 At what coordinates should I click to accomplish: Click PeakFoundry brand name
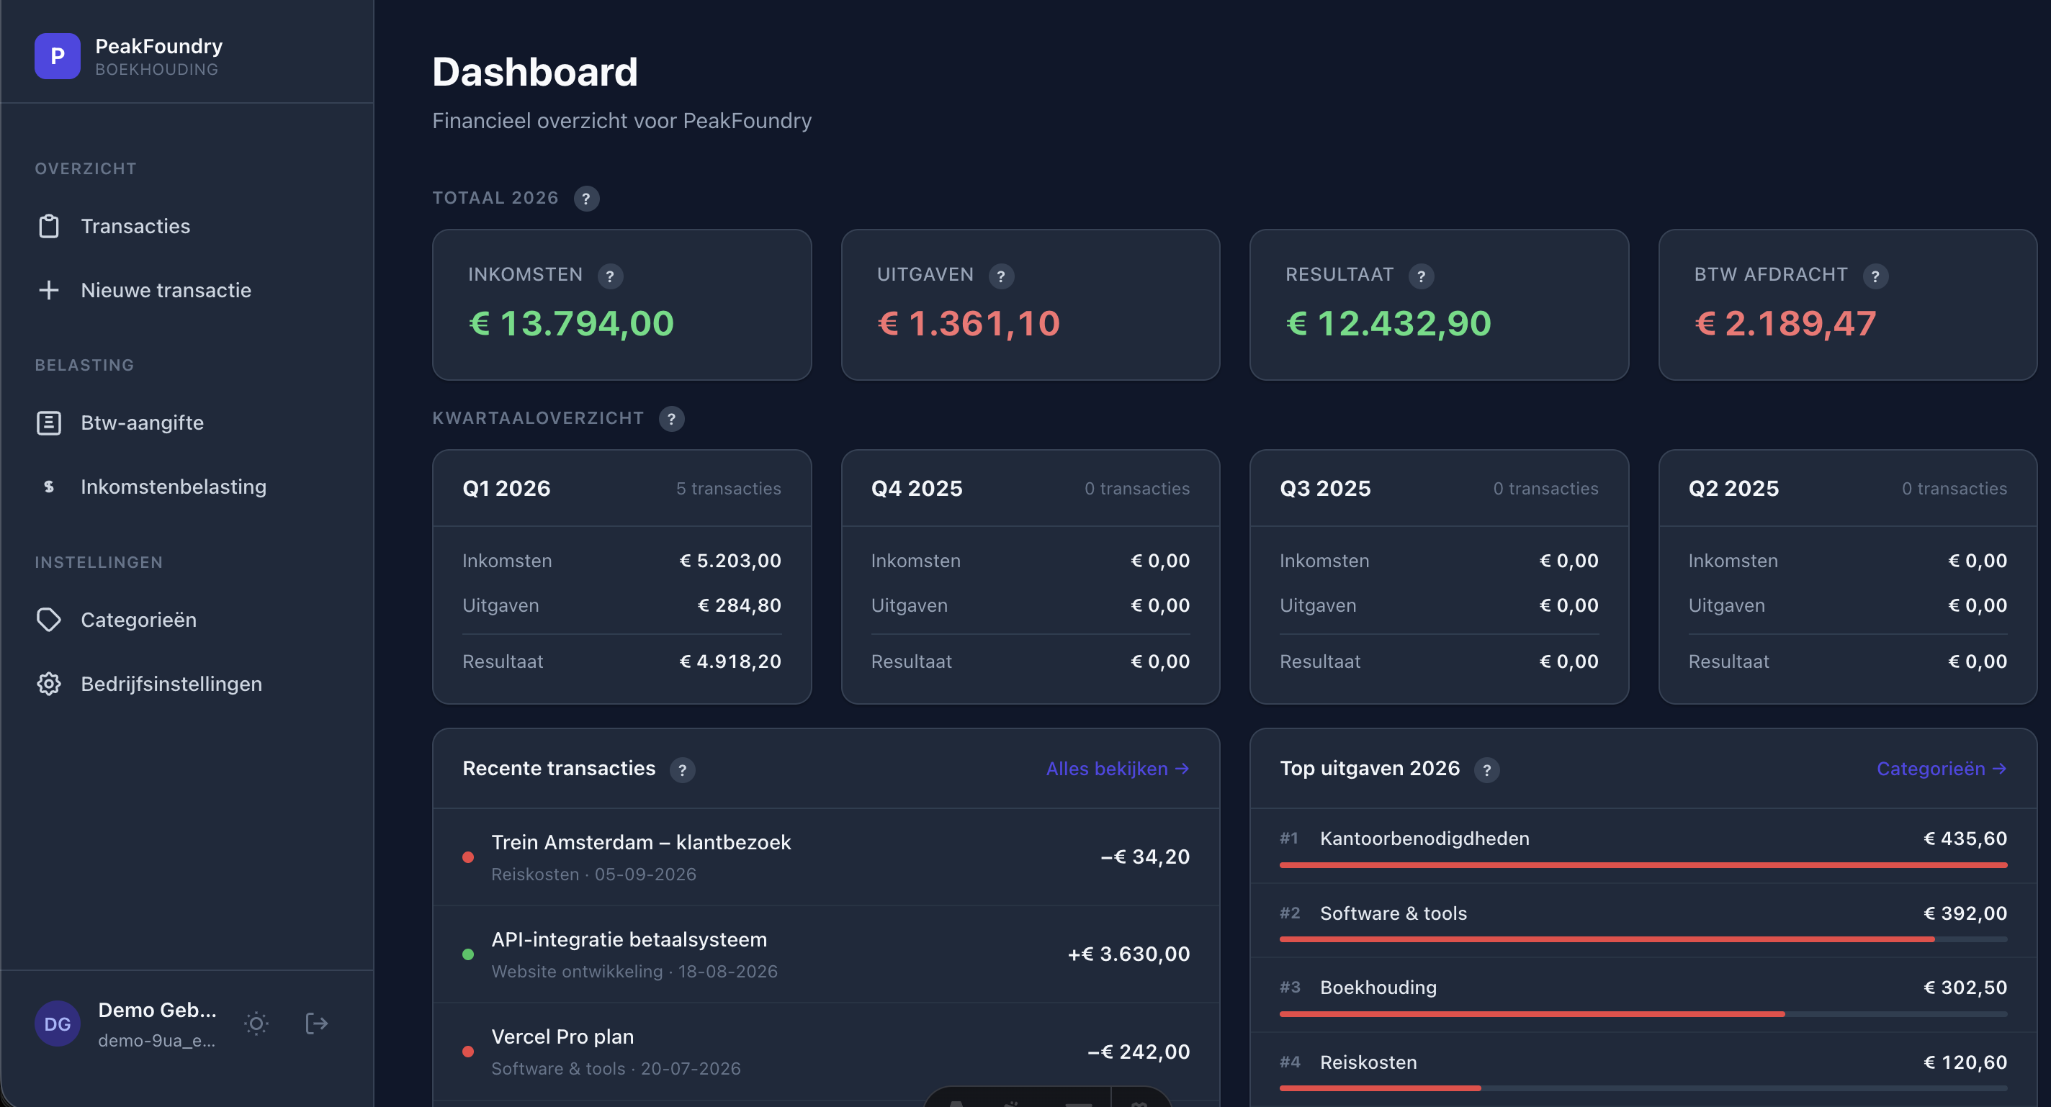click(x=158, y=46)
